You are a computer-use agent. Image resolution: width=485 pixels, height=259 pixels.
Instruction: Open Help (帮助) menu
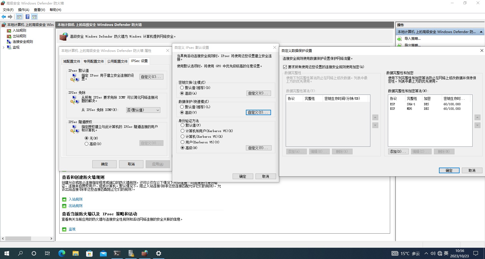pyautogui.click(x=55, y=10)
